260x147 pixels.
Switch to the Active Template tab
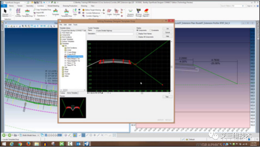tap(72, 93)
